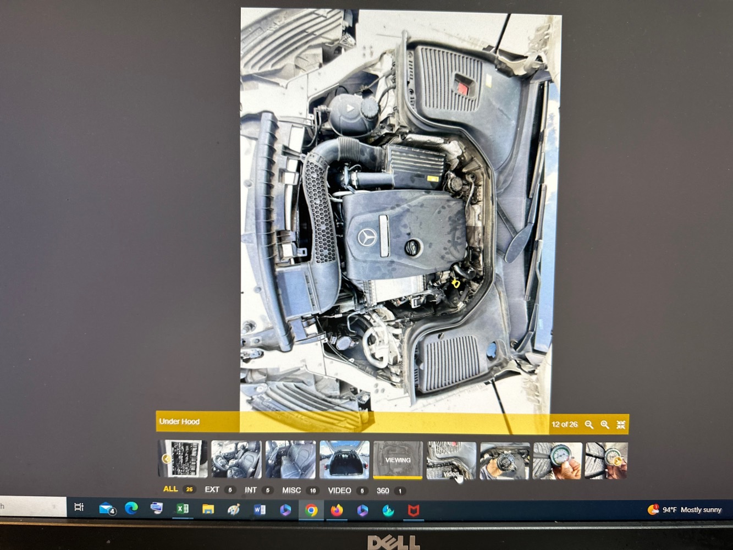
Task: Select the currently VIEWING thumbnail
Action: (x=398, y=460)
